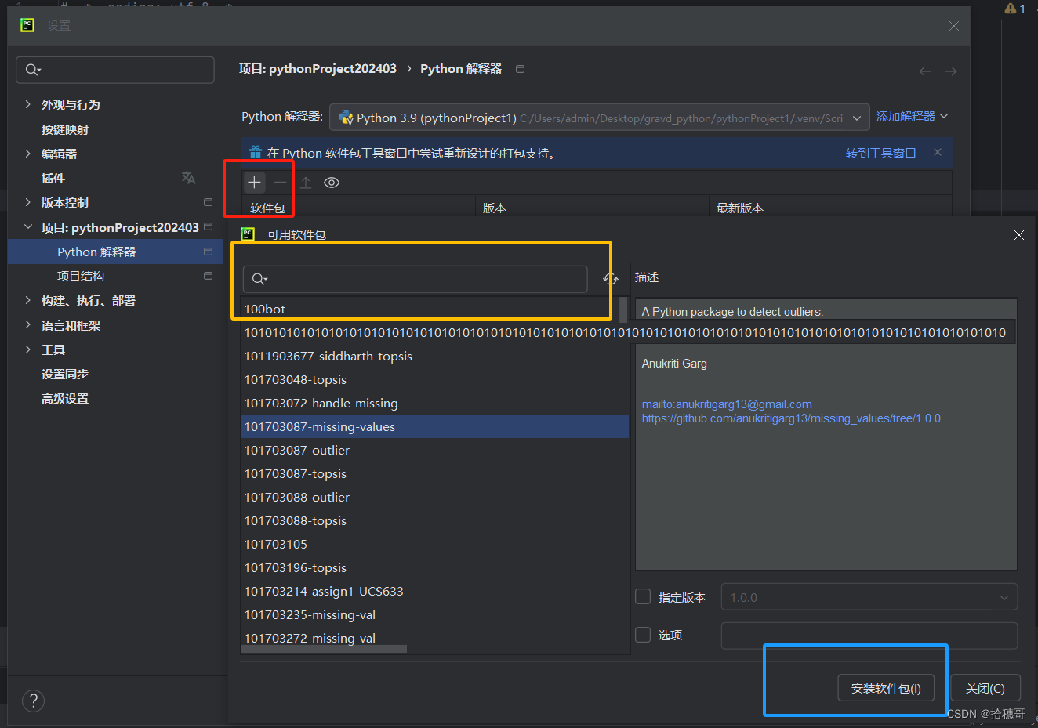The height and width of the screenshot is (728, 1038).
Task: Click project-level icon beside 项目结构
Action: pos(208,276)
